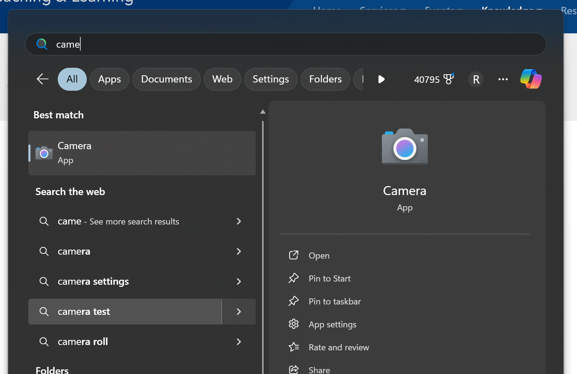The height and width of the screenshot is (374, 577).
Task: Select the Web filter pill
Action: (222, 79)
